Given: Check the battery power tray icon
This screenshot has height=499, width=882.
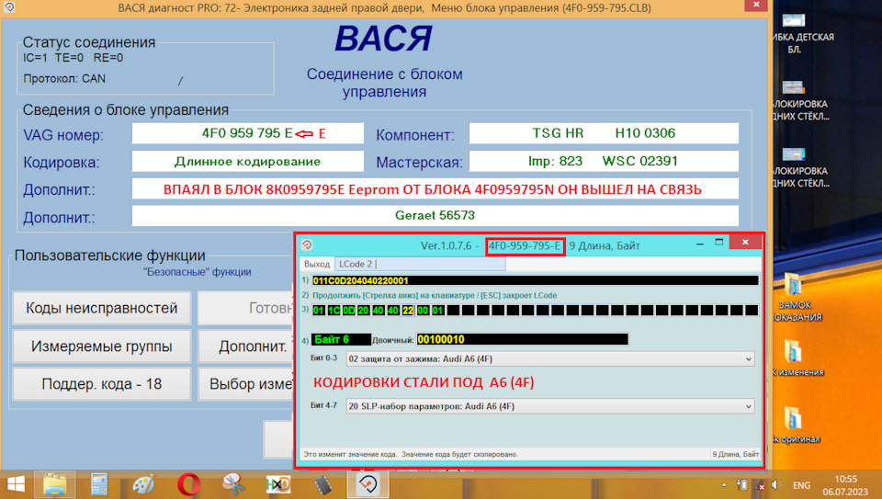Looking at the screenshot, I should coord(742,485).
